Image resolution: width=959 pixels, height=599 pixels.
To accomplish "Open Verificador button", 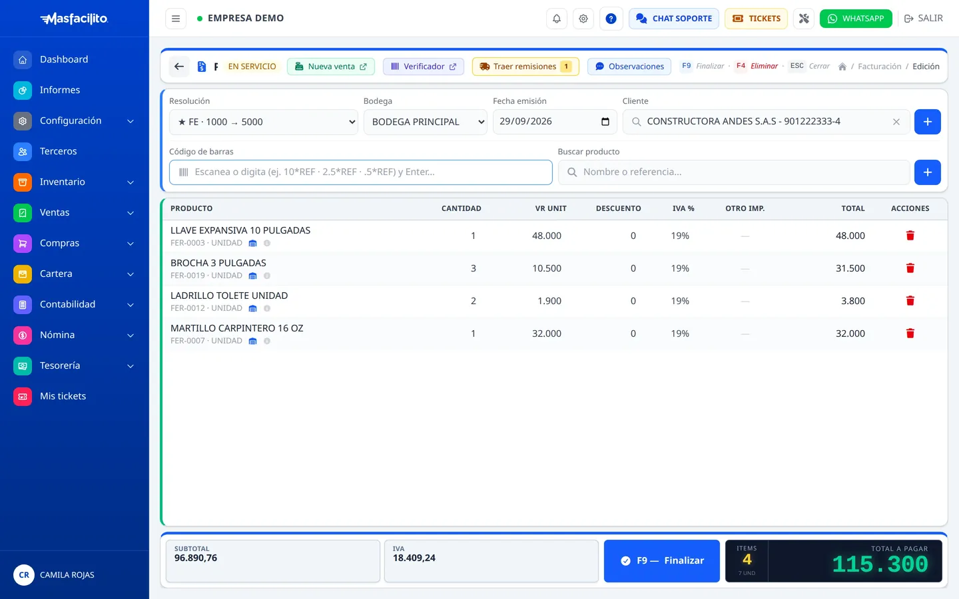I will click(x=424, y=67).
